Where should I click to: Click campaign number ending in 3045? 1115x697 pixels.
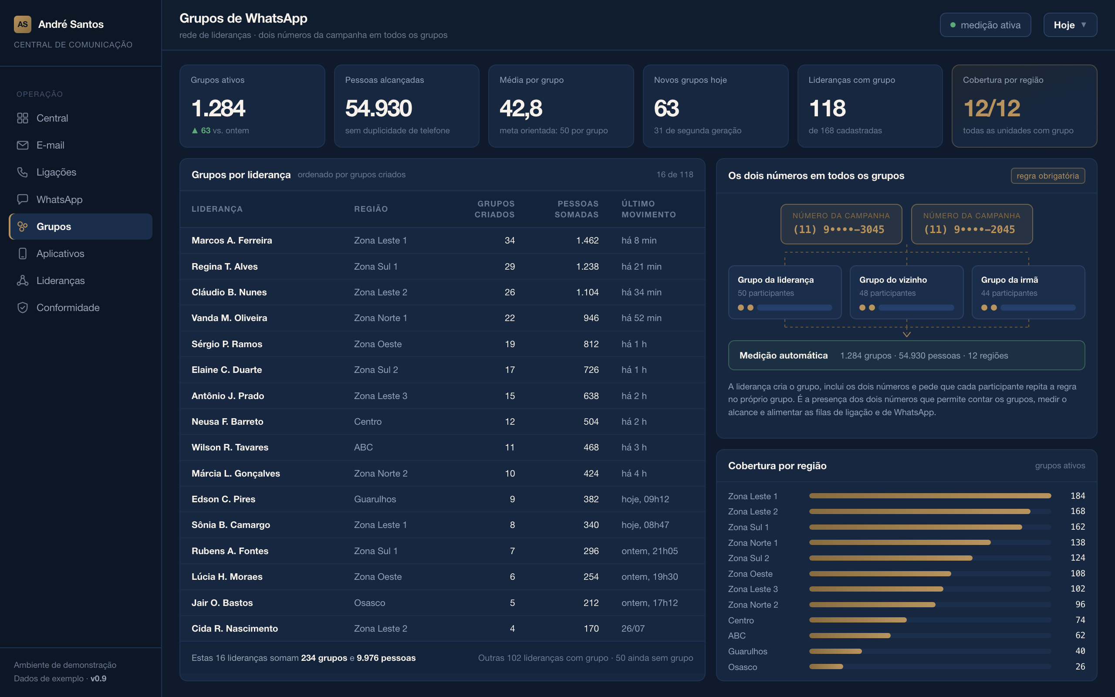[841, 223]
